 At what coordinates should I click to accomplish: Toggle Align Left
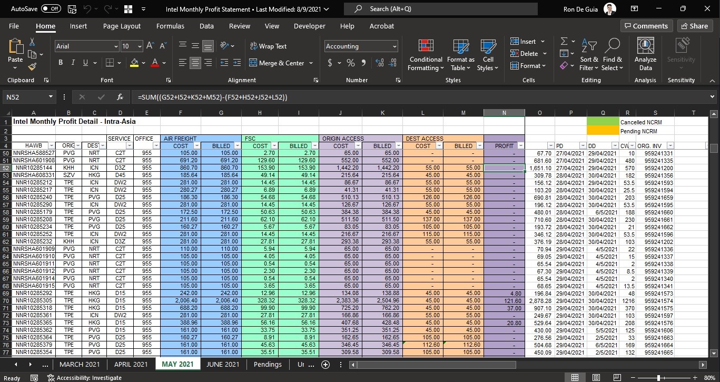183,63
